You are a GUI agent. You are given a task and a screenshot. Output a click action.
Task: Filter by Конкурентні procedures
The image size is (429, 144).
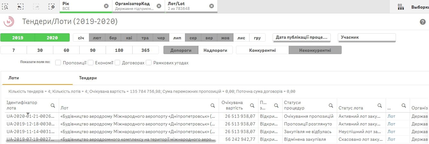click(x=262, y=50)
